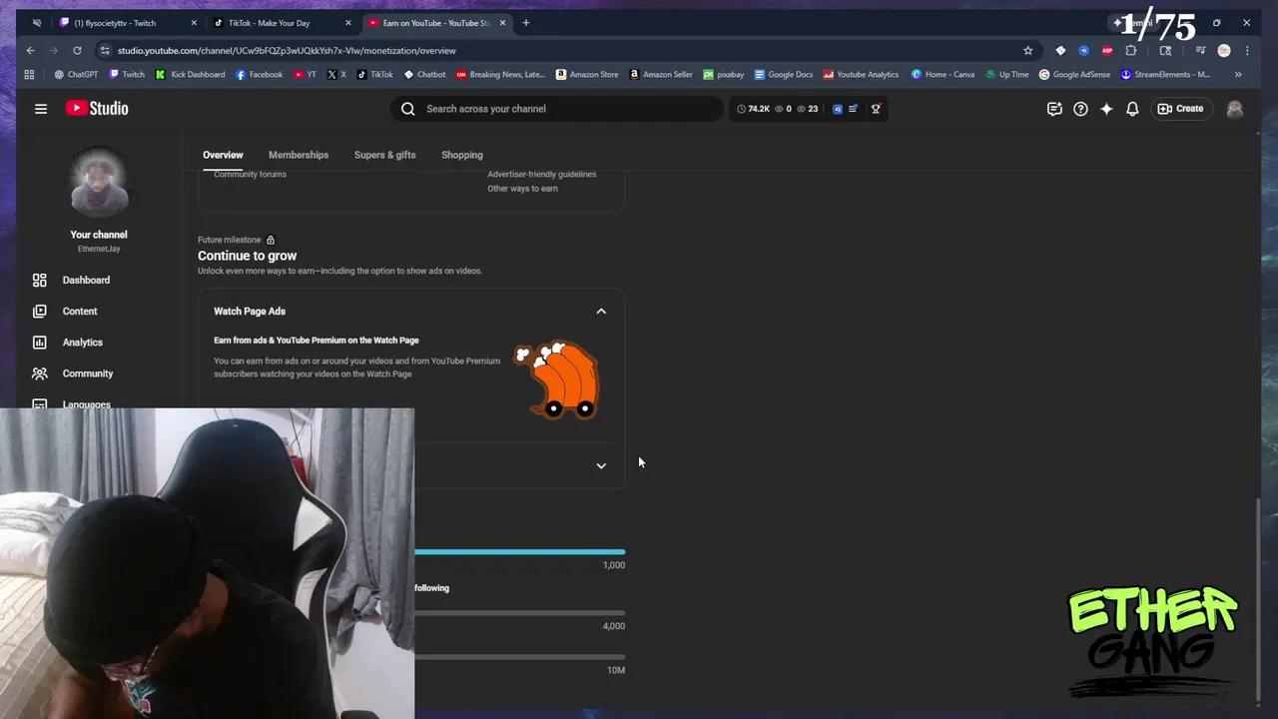The height and width of the screenshot is (719, 1278).
Task: Click the trophy icon in the stats bar
Action: point(876,109)
